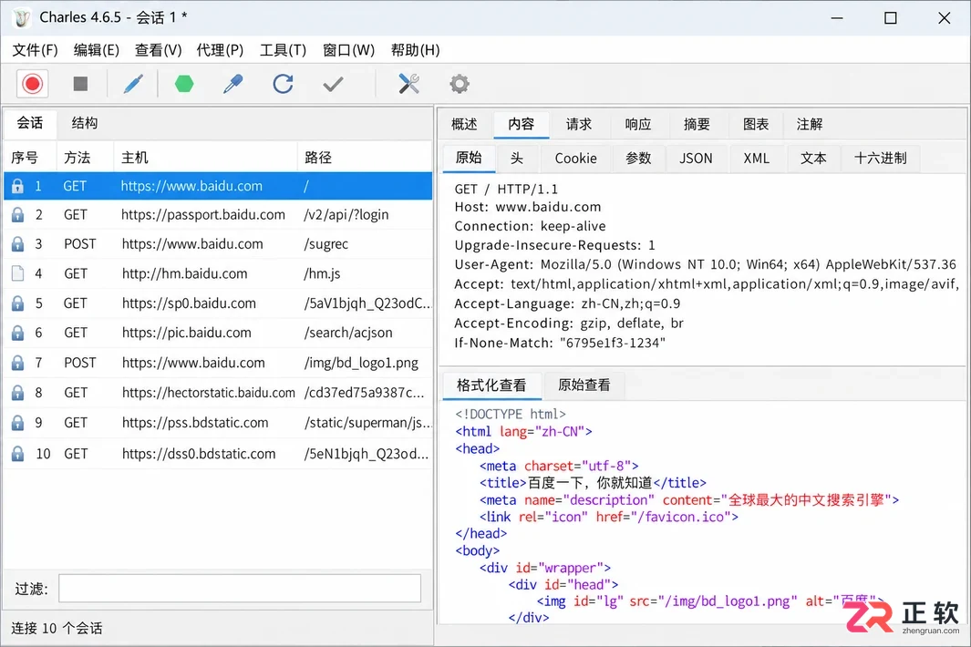Open the wrench and screwdriver tools icon
Viewport: 971px width, 647px height.
[x=408, y=84]
